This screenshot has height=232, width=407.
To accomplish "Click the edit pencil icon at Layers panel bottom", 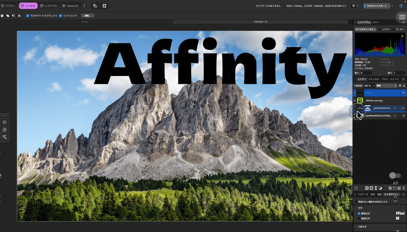I will click(x=356, y=188).
